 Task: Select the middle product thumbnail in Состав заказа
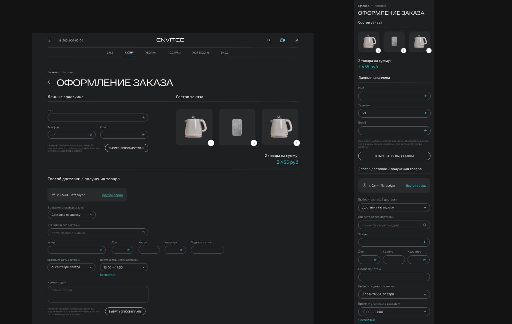tap(237, 127)
